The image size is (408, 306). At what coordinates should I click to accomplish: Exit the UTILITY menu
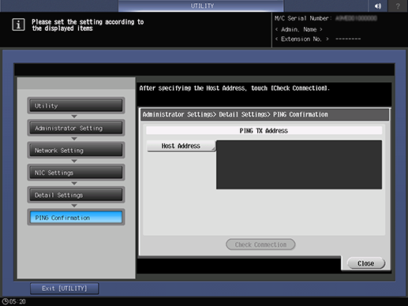pos(65,289)
